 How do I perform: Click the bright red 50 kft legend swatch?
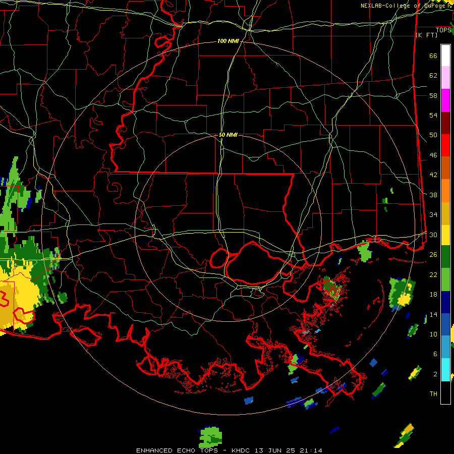point(445,146)
